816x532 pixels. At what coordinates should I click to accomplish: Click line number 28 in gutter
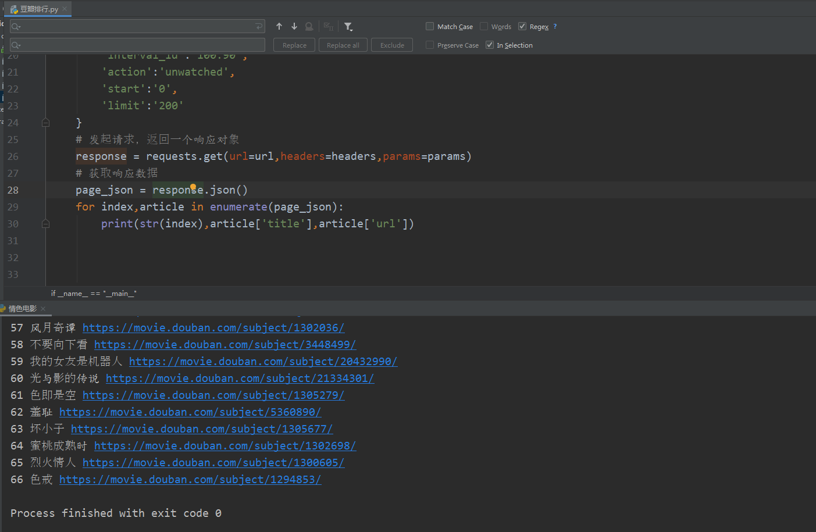coord(13,190)
